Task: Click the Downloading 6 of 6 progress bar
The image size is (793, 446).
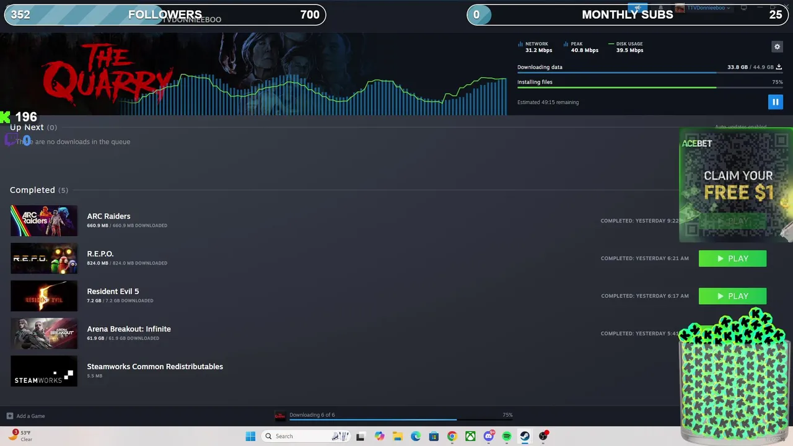Action: (400, 420)
